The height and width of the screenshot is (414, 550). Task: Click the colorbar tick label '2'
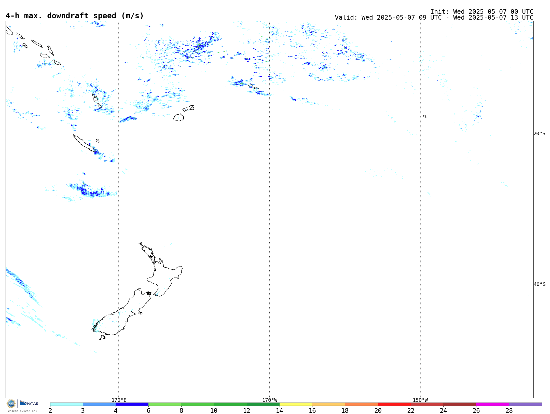(50, 410)
